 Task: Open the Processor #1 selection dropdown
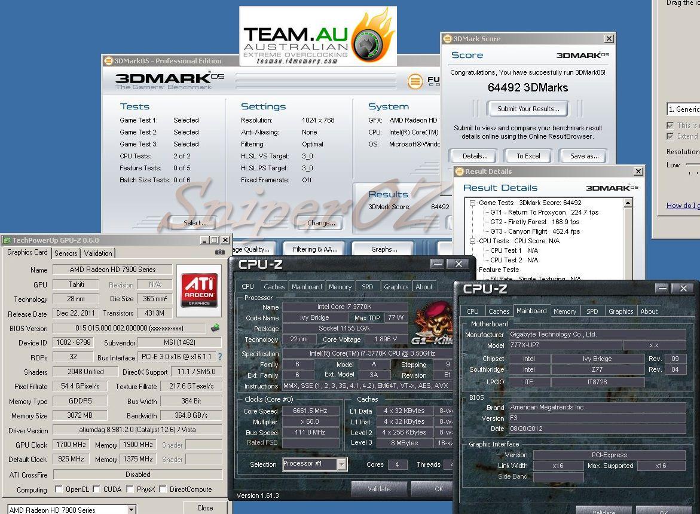tap(341, 464)
